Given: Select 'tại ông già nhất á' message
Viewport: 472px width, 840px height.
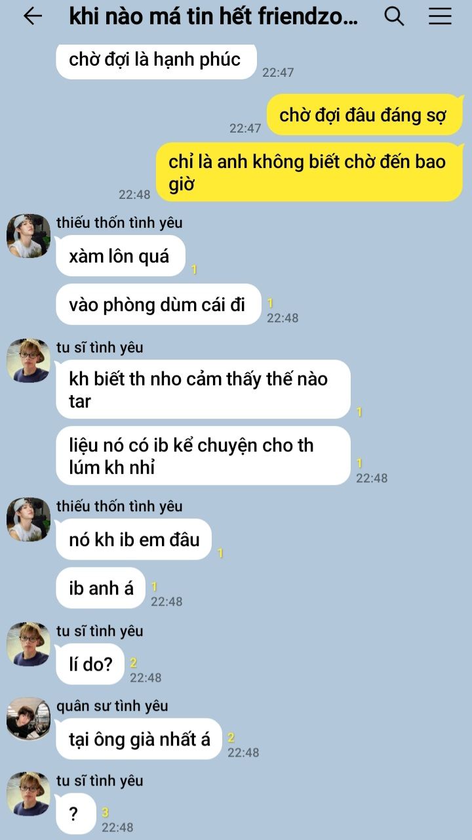Looking at the screenshot, I should click(139, 739).
